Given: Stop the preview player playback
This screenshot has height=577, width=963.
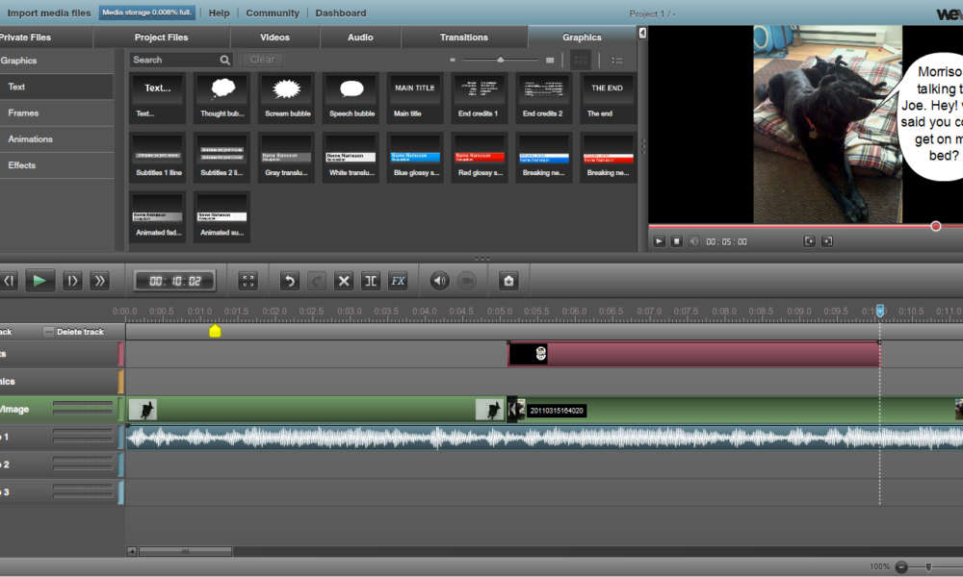Looking at the screenshot, I should pyautogui.click(x=677, y=241).
